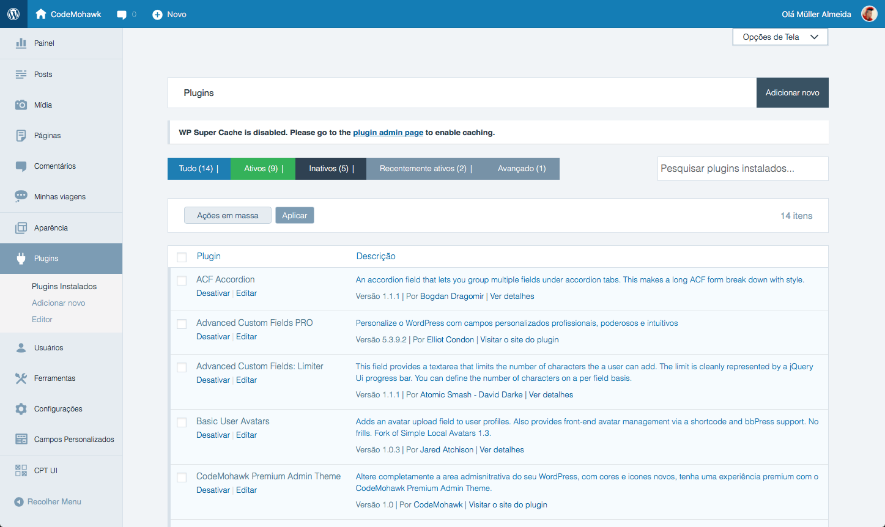Open Atomic Smash - David Darke link

click(471, 395)
